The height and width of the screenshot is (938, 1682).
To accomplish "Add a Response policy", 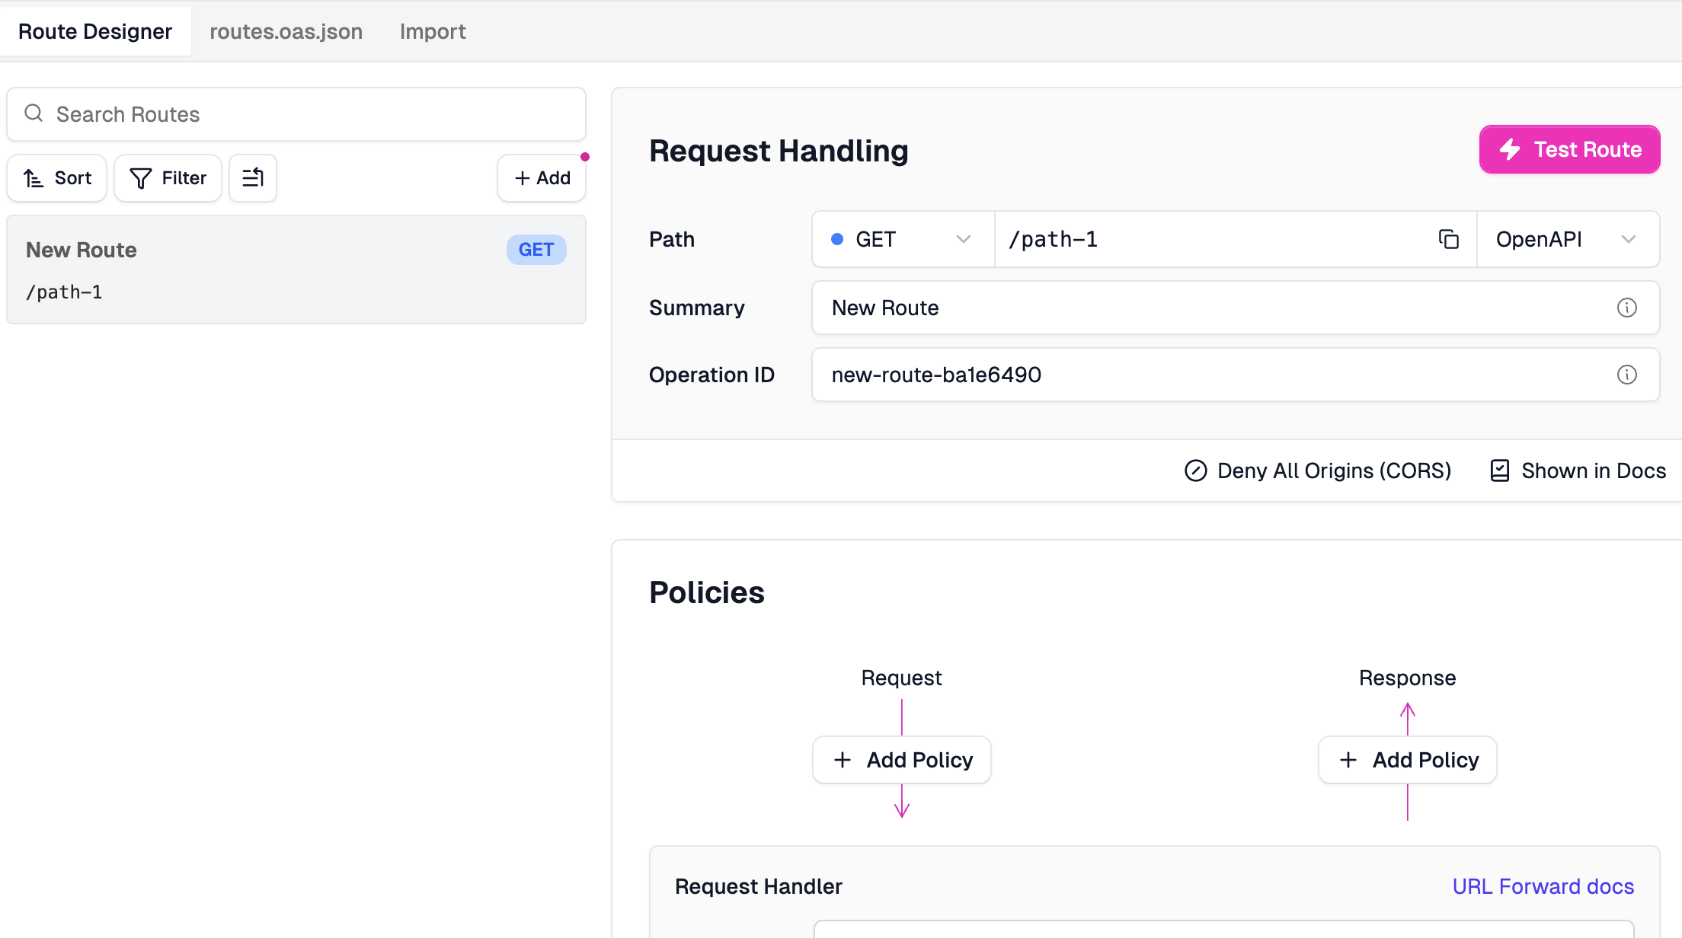I will pyautogui.click(x=1407, y=760).
